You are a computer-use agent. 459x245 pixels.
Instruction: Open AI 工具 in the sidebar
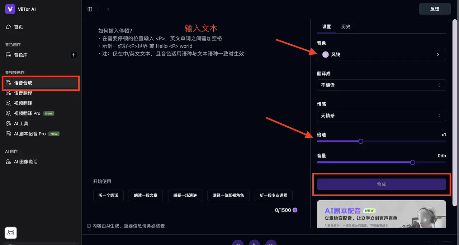(21, 123)
